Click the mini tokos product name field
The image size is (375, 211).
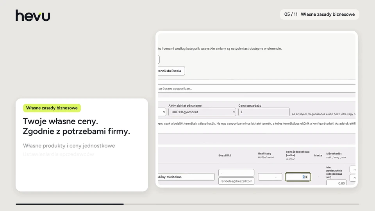click(x=186, y=177)
